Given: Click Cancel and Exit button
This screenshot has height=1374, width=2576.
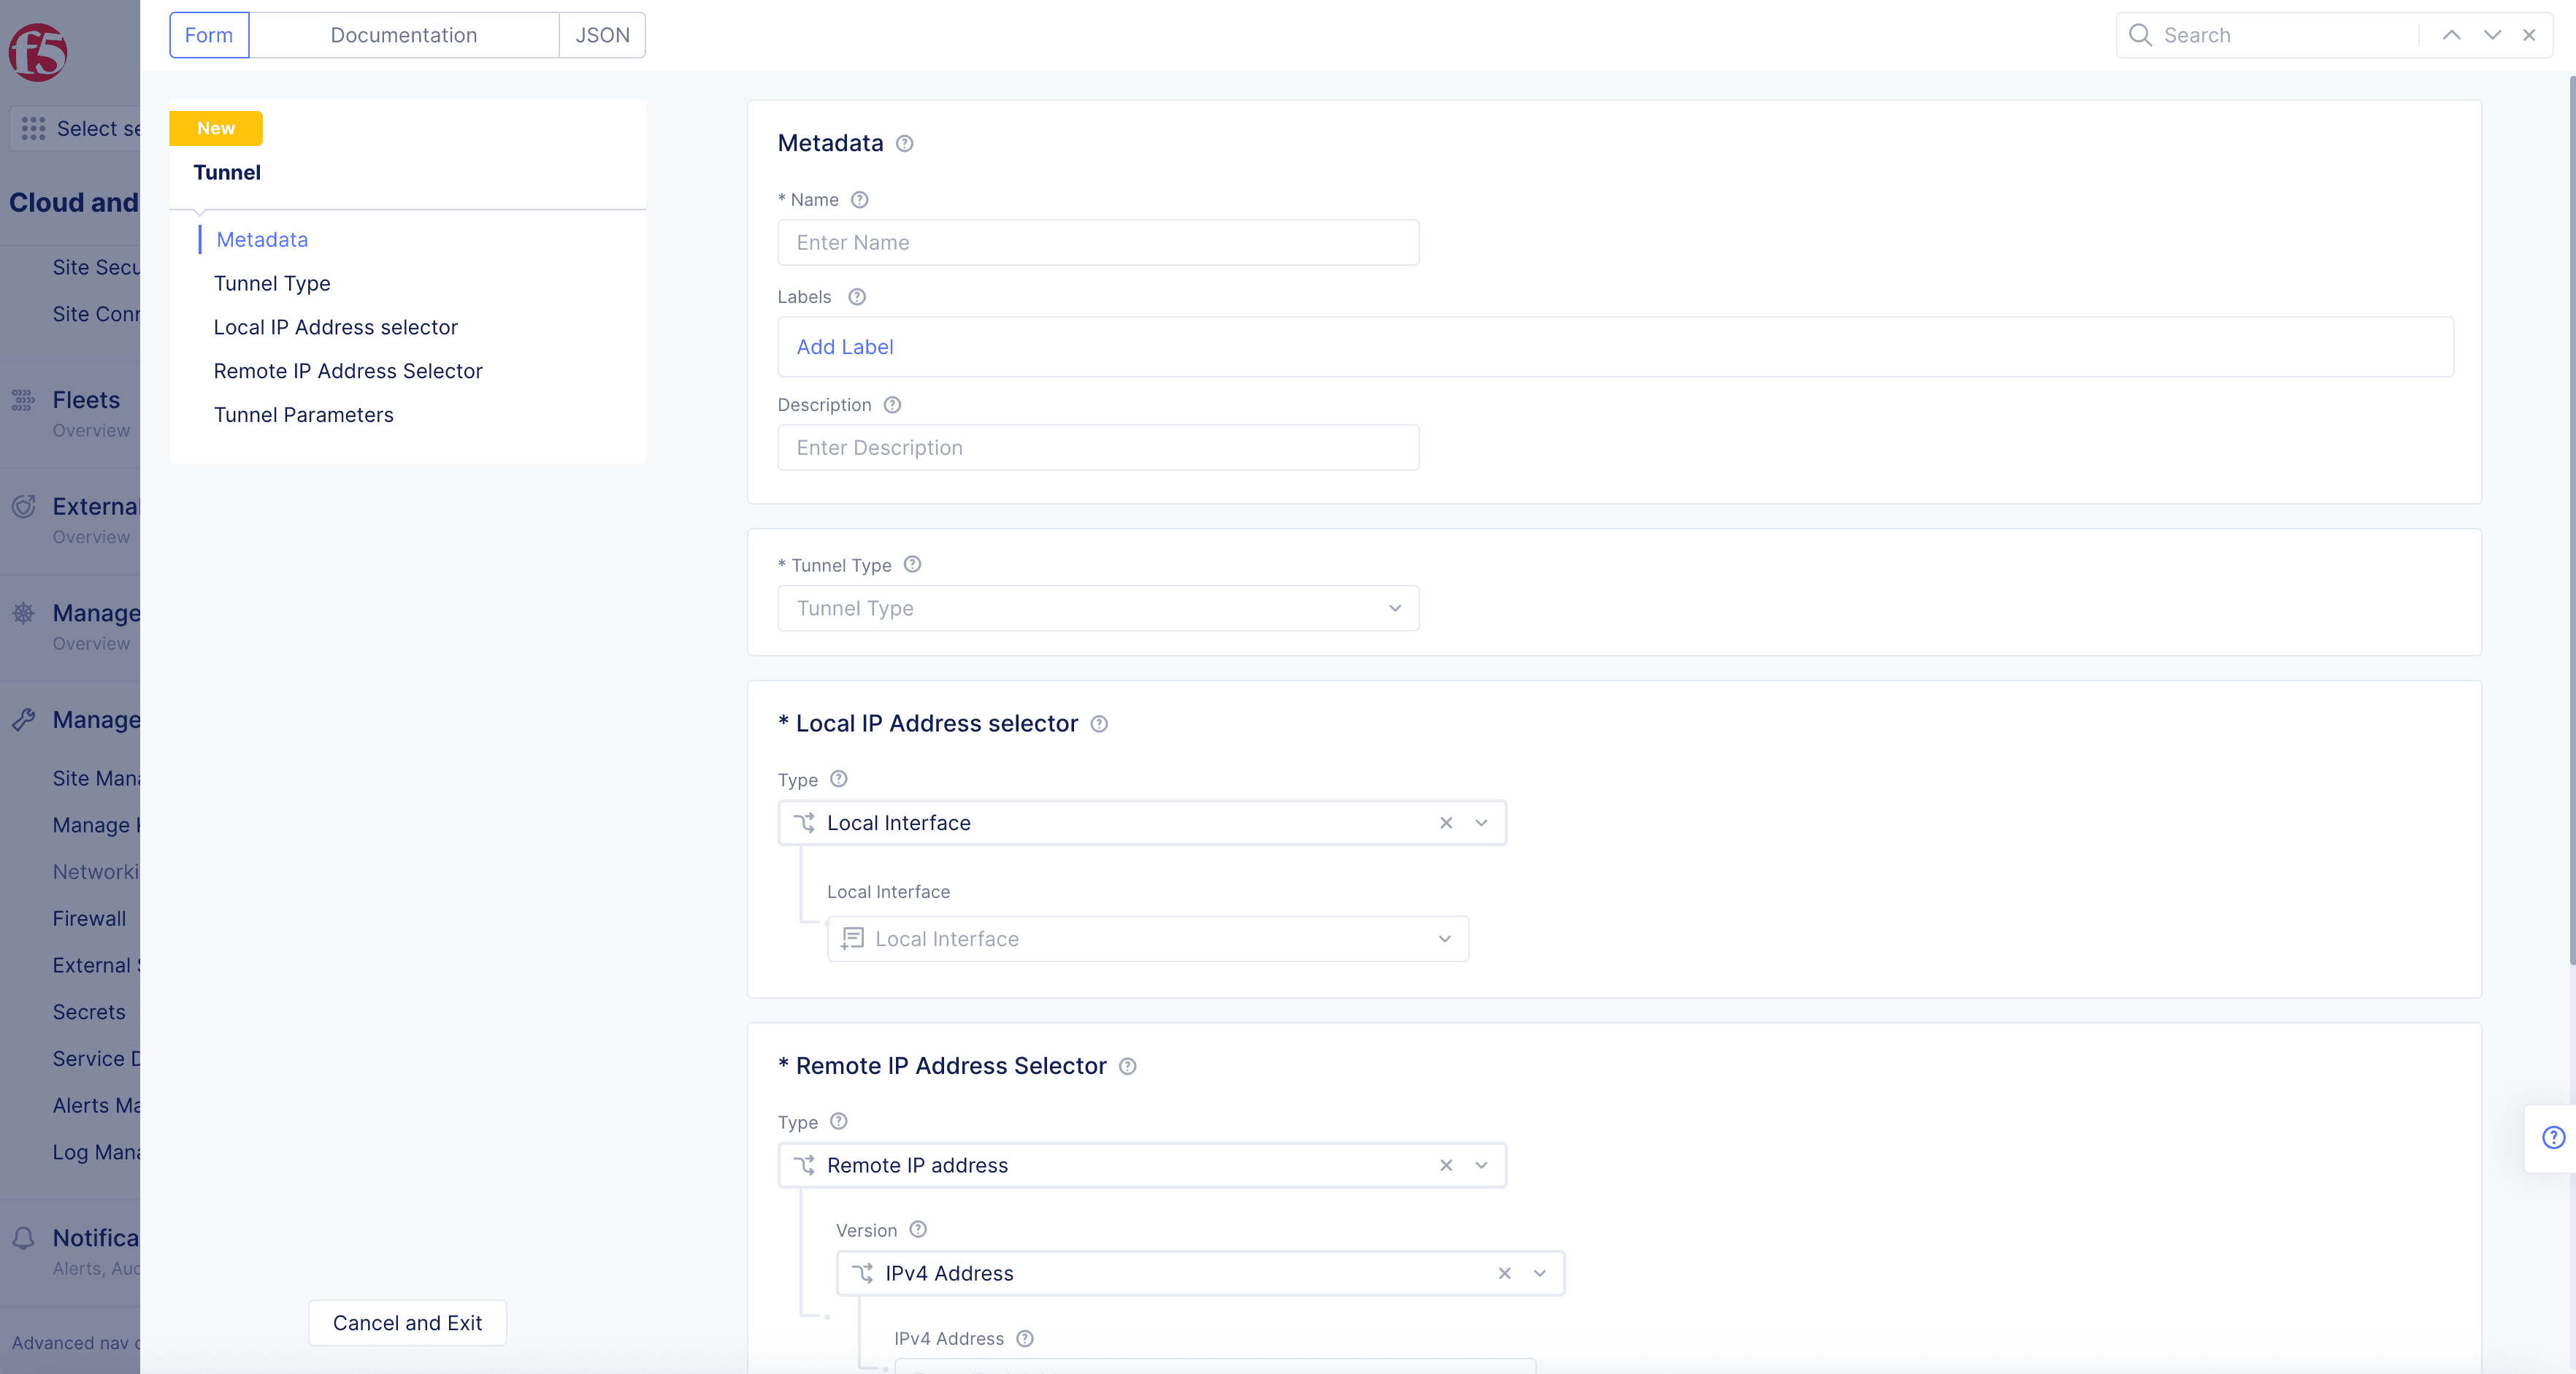Looking at the screenshot, I should [407, 1322].
